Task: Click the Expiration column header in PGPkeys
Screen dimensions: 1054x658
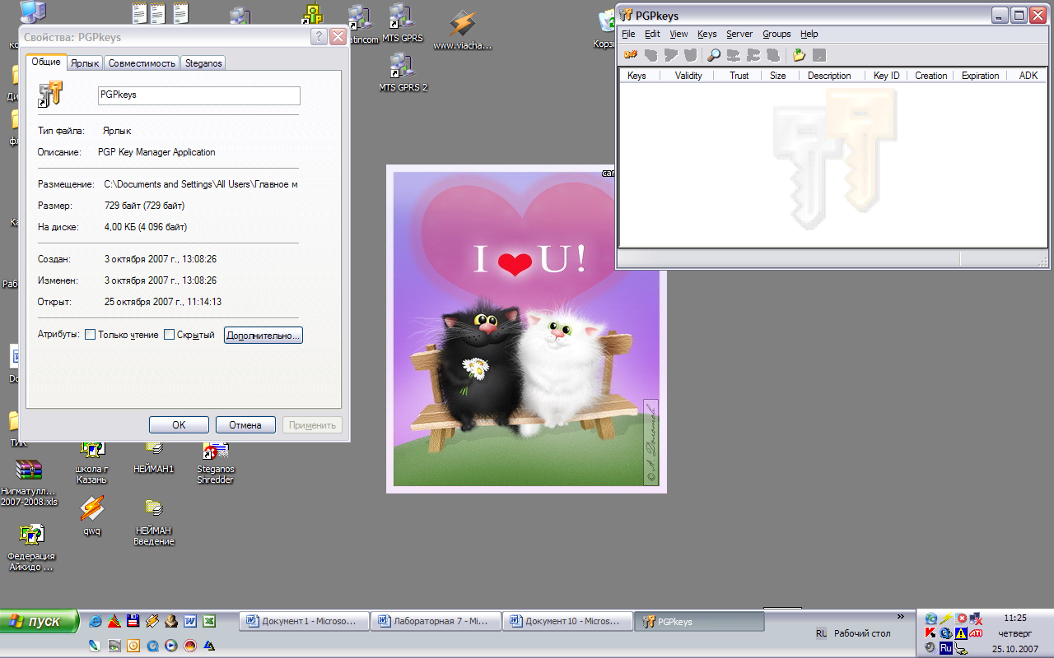Action: pyautogui.click(x=980, y=76)
